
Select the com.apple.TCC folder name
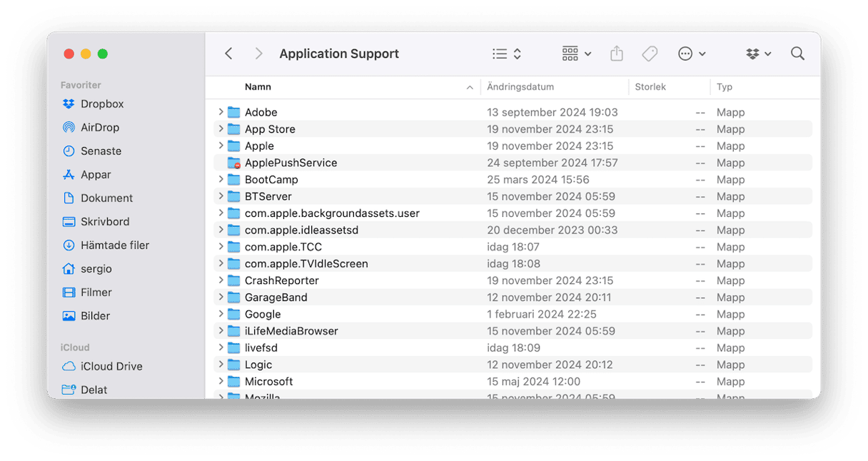(283, 247)
